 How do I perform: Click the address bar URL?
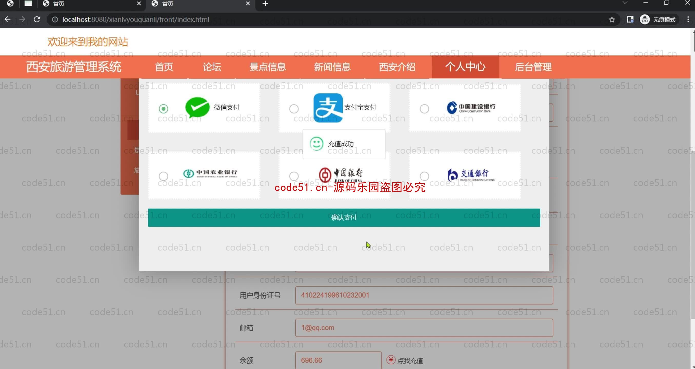click(136, 19)
